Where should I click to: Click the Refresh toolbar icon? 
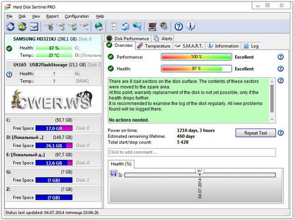[x=10, y=26]
